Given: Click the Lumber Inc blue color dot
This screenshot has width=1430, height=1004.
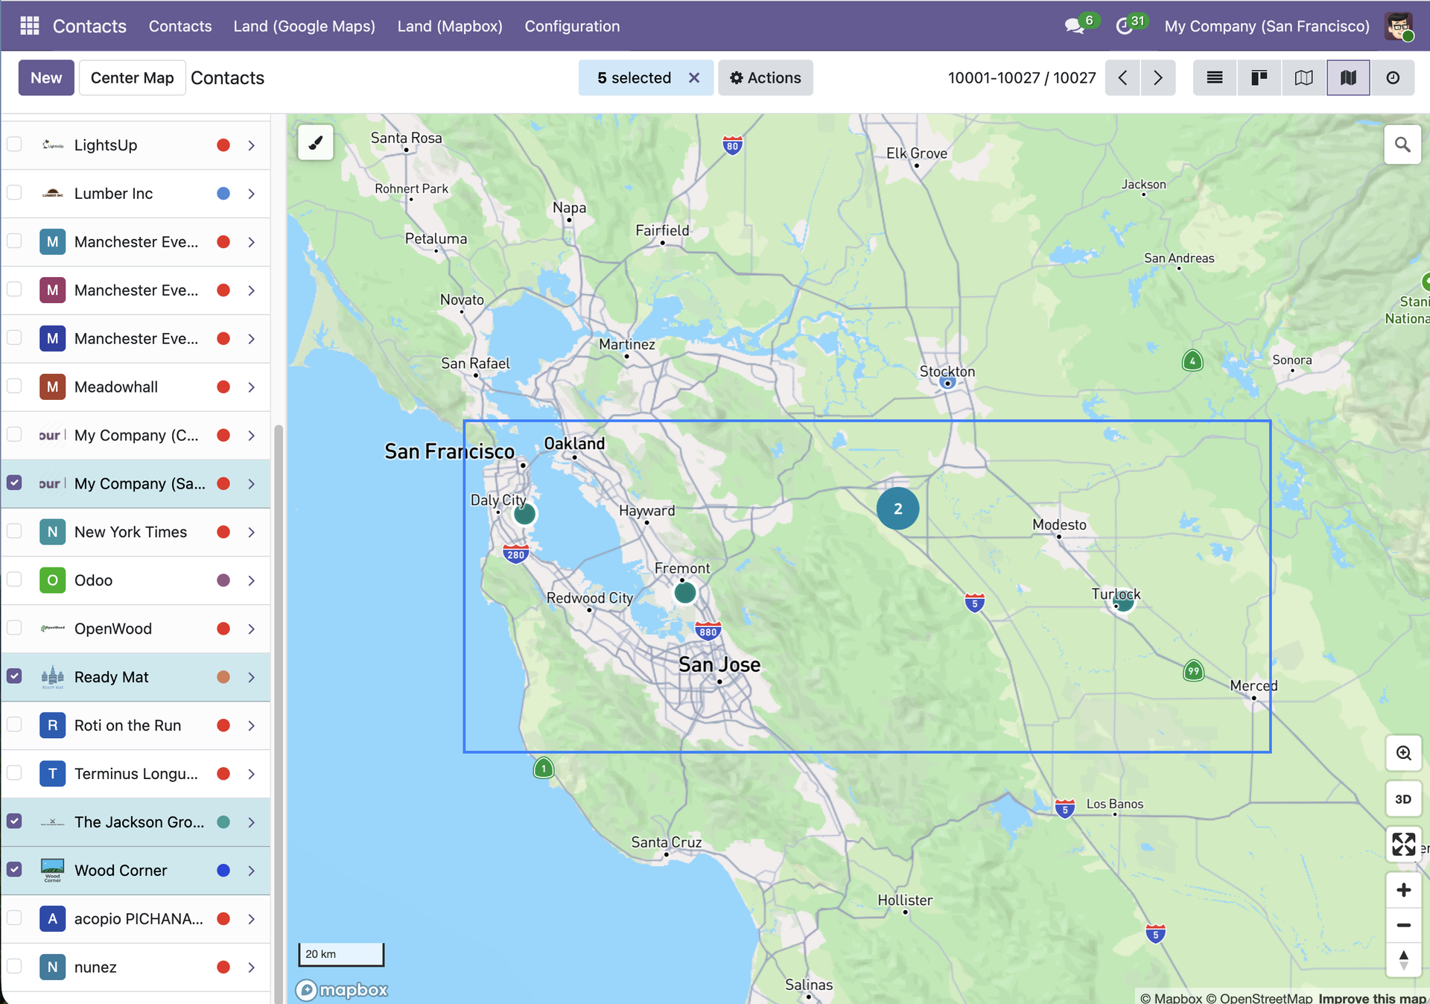Looking at the screenshot, I should coord(223,194).
